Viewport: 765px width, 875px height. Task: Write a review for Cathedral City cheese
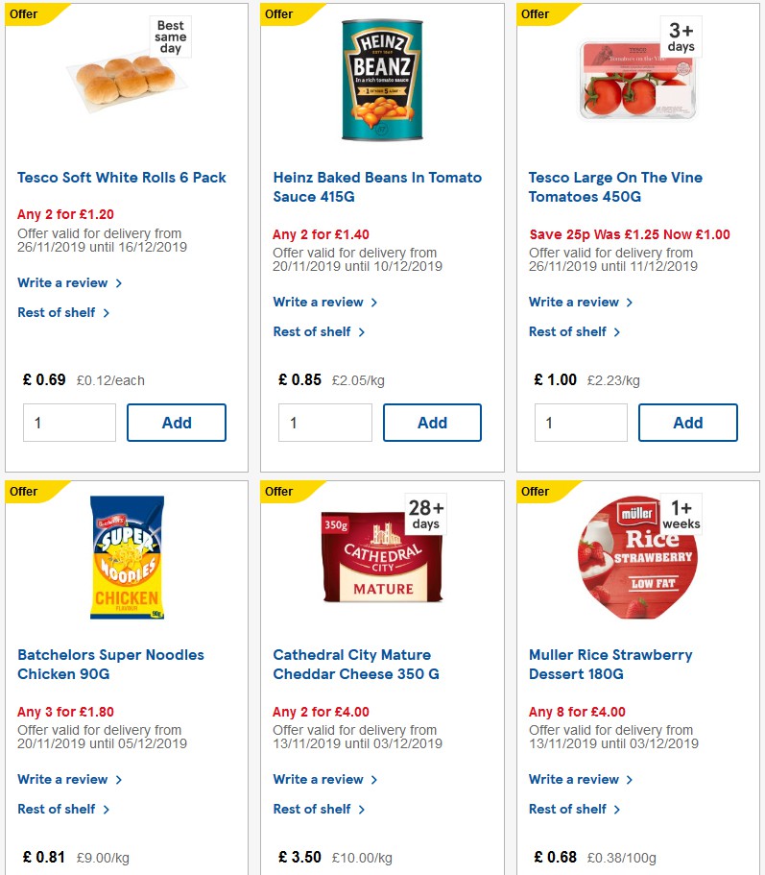tap(313, 779)
